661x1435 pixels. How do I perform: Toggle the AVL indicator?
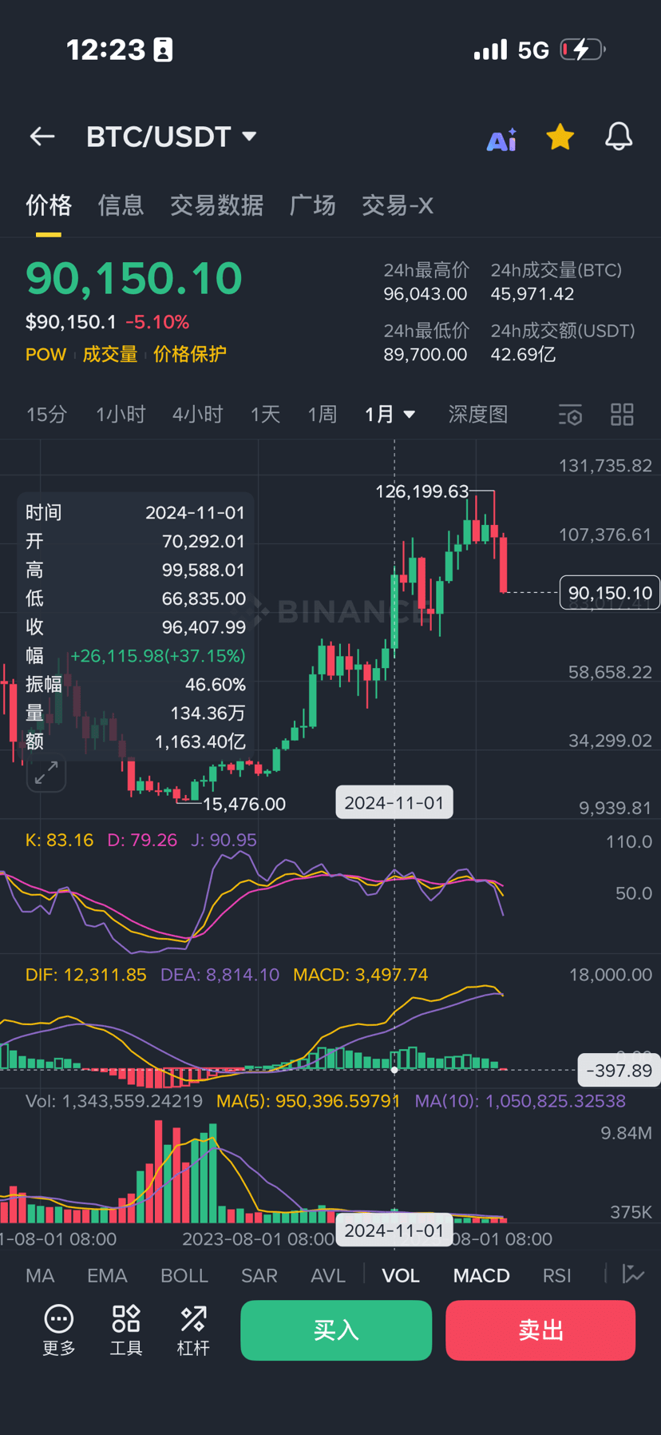(x=328, y=1275)
